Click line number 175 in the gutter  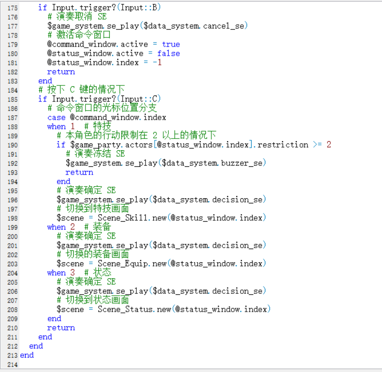click(x=12, y=8)
